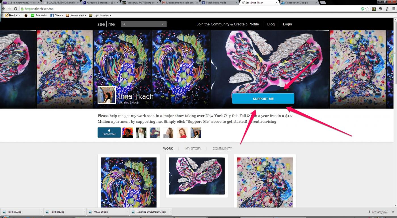Select the MY STORY tab
This screenshot has height=218, width=397.
(193, 148)
